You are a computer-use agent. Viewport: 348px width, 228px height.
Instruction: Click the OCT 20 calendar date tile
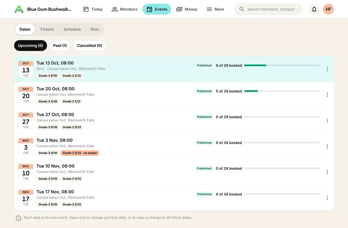click(26, 95)
